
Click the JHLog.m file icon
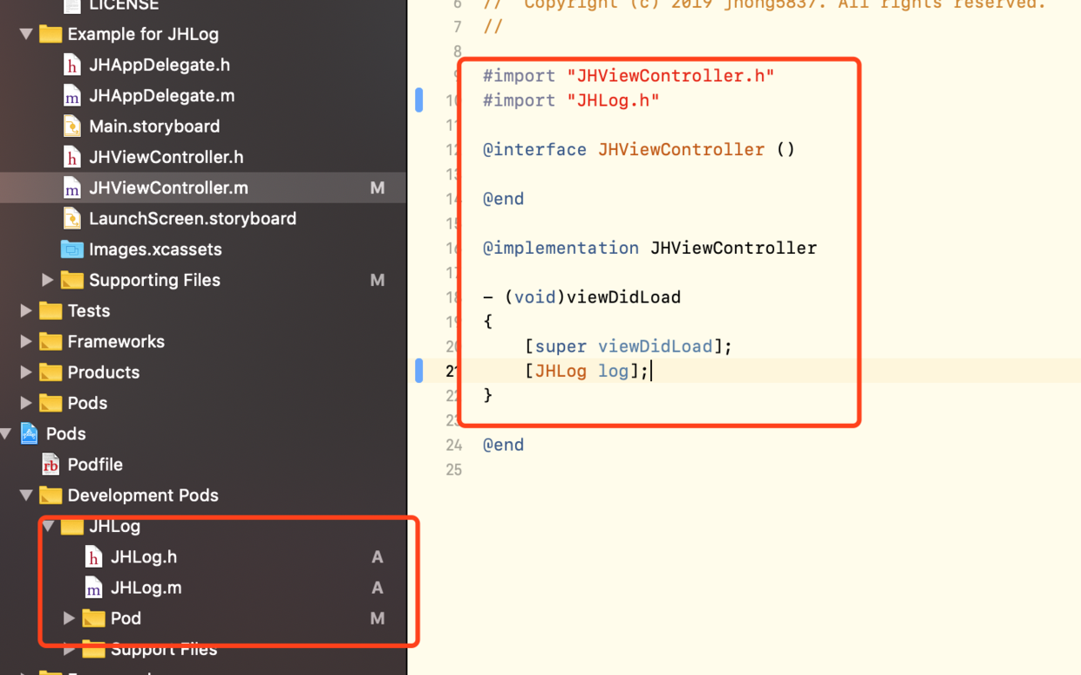[x=93, y=588]
